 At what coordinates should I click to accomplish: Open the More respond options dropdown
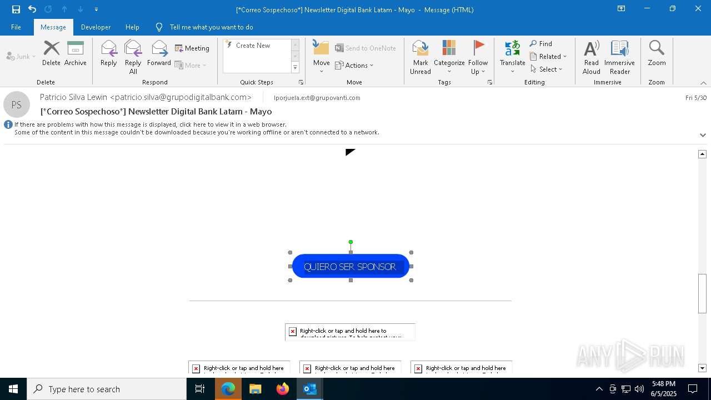(191, 65)
